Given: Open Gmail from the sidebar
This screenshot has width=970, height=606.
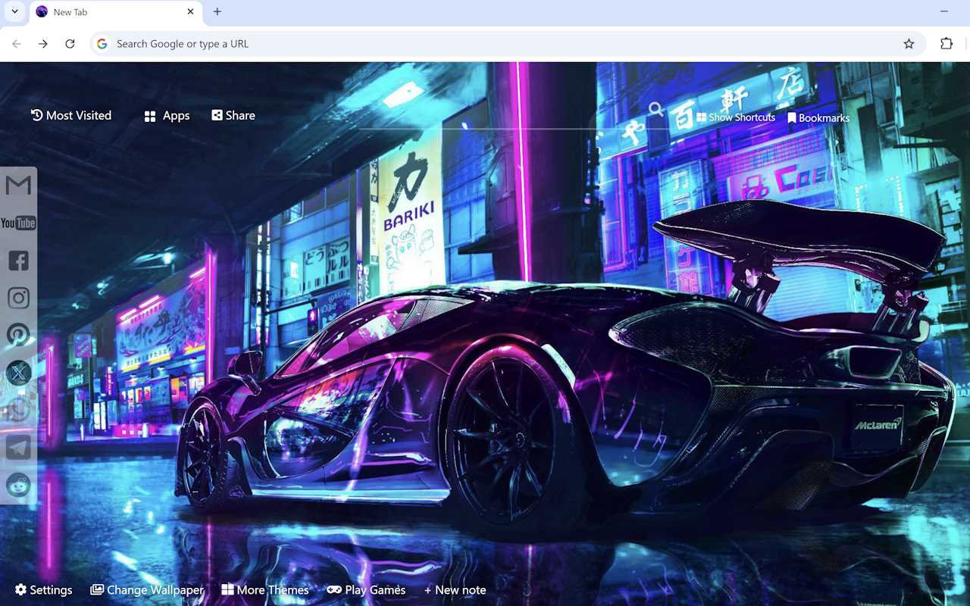Looking at the screenshot, I should pyautogui.click(x=18, y=186).
